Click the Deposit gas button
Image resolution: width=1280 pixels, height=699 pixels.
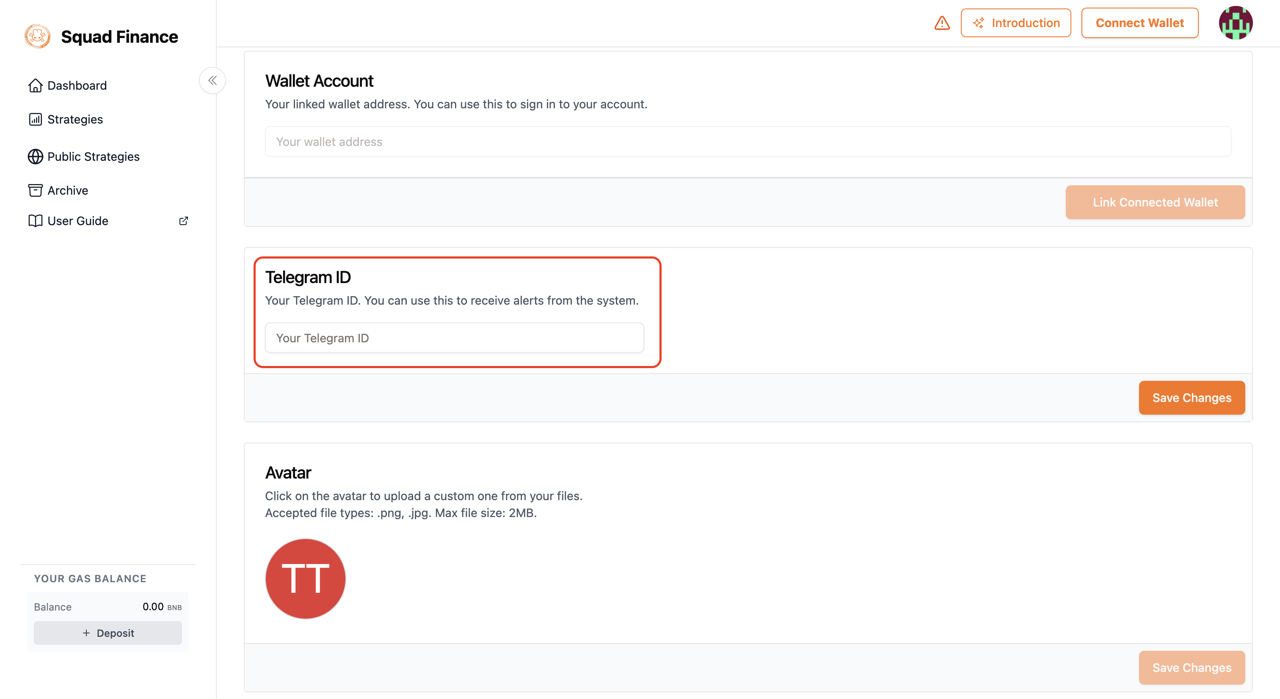pyautogui.click(x=108, y=633)
